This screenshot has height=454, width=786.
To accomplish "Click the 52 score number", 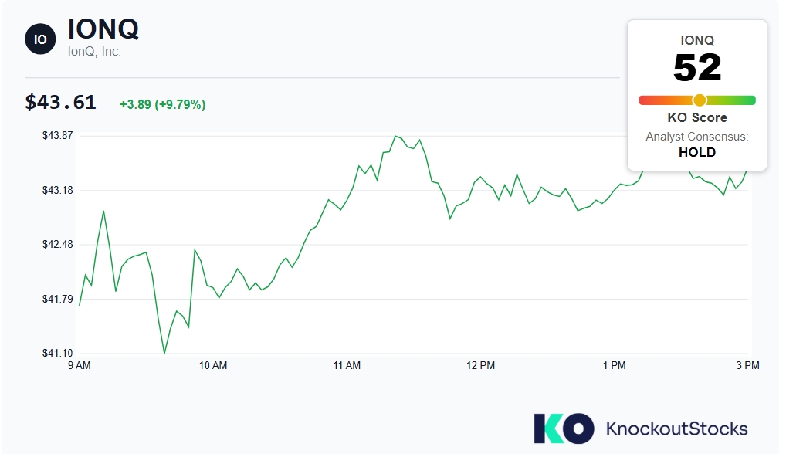I will pyautogui.click(x=696, y=68).
